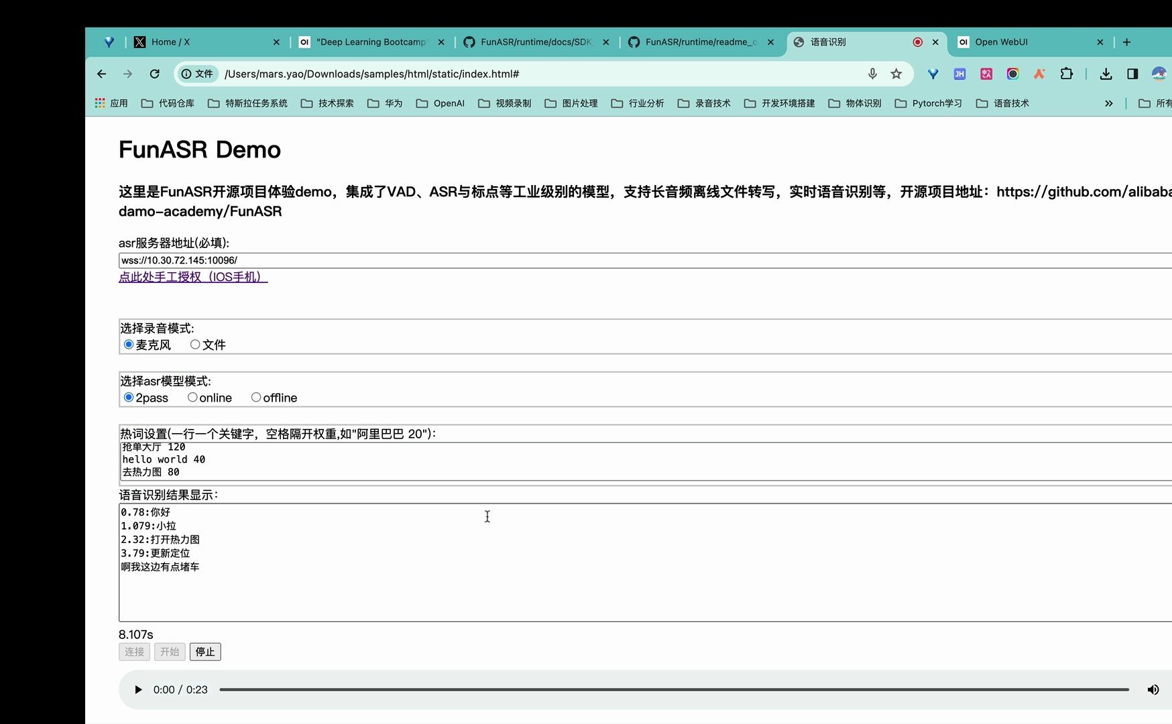Click the recording indicator on 语音识别 tab
Image resolution: width=1172 pixels, height=724 pixels.
point(918,42)
